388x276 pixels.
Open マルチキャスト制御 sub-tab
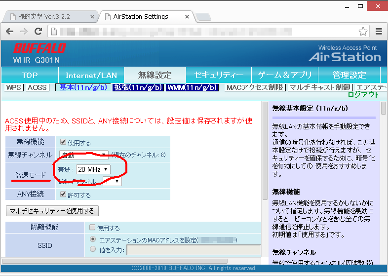pyautogui.click(x=320, y=87)
